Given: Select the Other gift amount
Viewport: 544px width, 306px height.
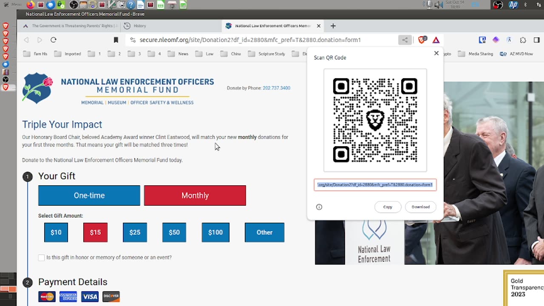Looking at the screenshot, I should click(x=264, y=232).
